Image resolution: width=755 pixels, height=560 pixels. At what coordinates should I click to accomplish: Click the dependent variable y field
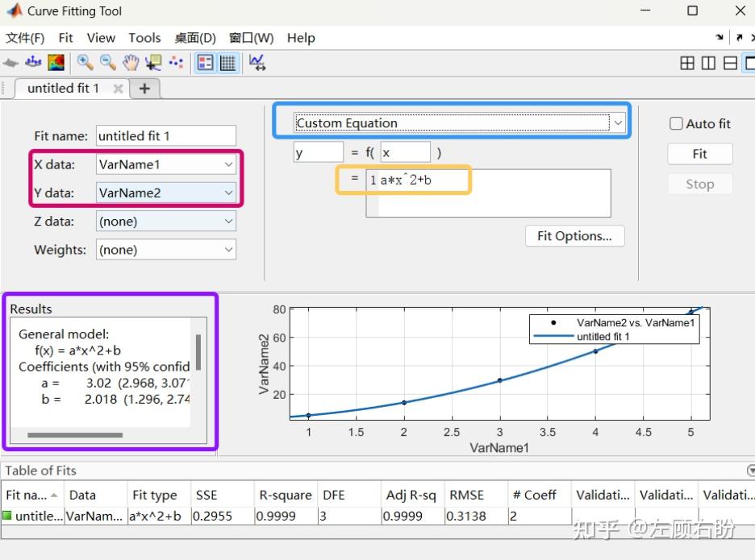coord(319,152)
